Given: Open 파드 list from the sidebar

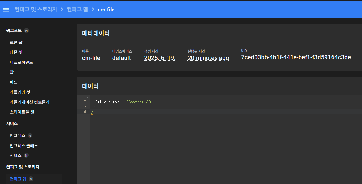Looking at the screenshot, I should click(x=14, y=82).
